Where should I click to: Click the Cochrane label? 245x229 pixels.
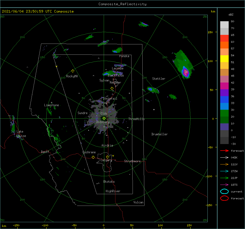(89, 152)
